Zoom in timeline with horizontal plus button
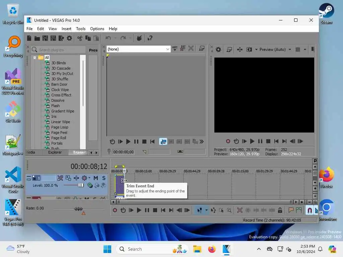Screen dimensions: 343x257 [x=302, y=202]
